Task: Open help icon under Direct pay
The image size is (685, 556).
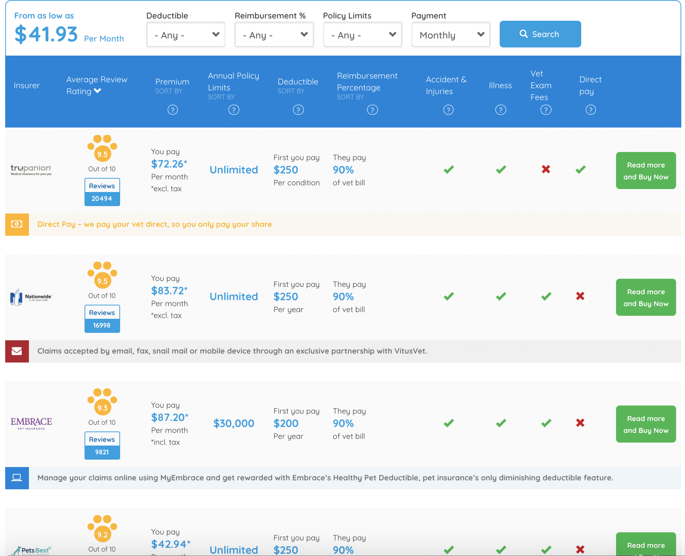Action: 591,110
